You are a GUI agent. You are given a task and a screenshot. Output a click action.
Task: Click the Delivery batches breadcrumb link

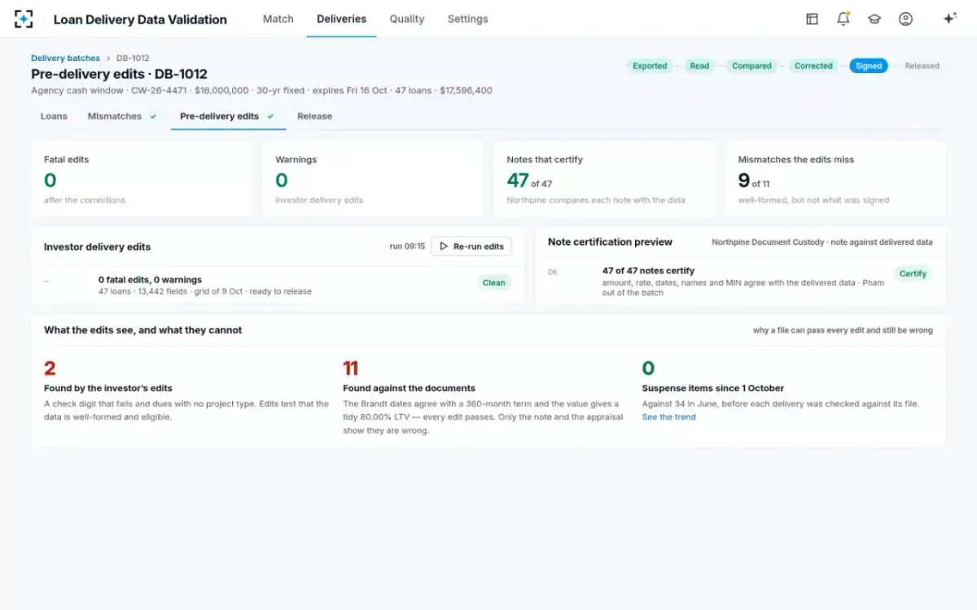pyautogui.click(x=65, y=59)
